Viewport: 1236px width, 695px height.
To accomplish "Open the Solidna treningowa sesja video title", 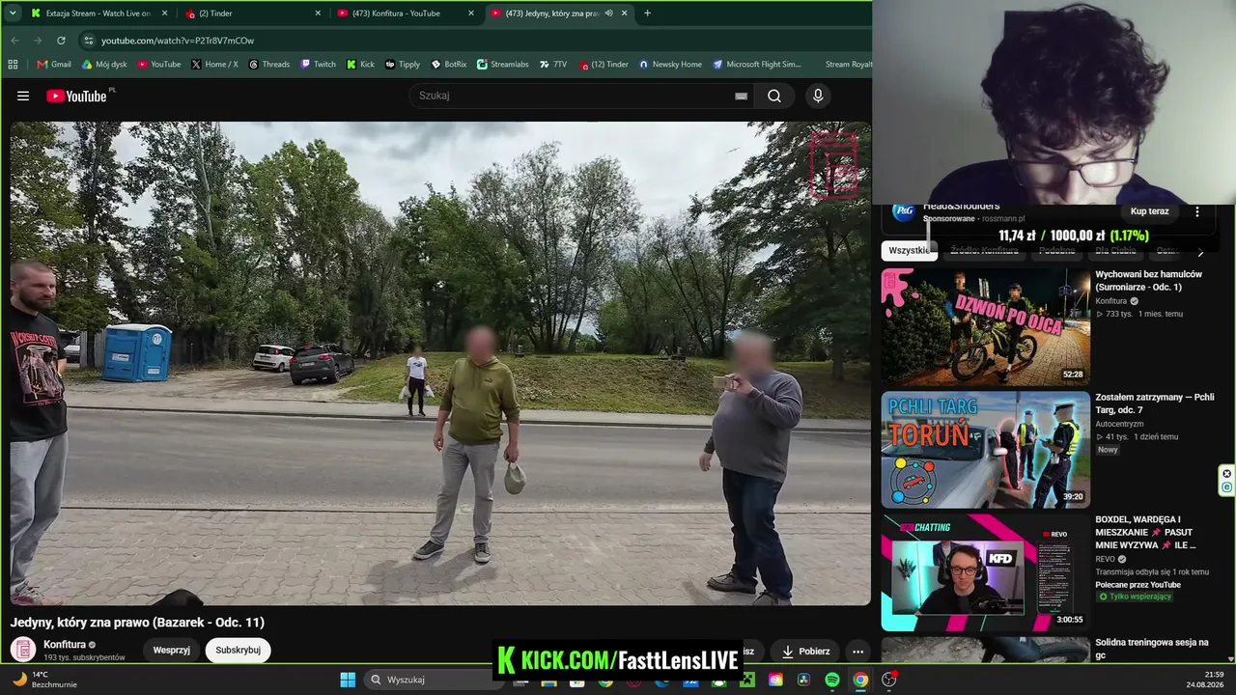I will [1152, 649].
